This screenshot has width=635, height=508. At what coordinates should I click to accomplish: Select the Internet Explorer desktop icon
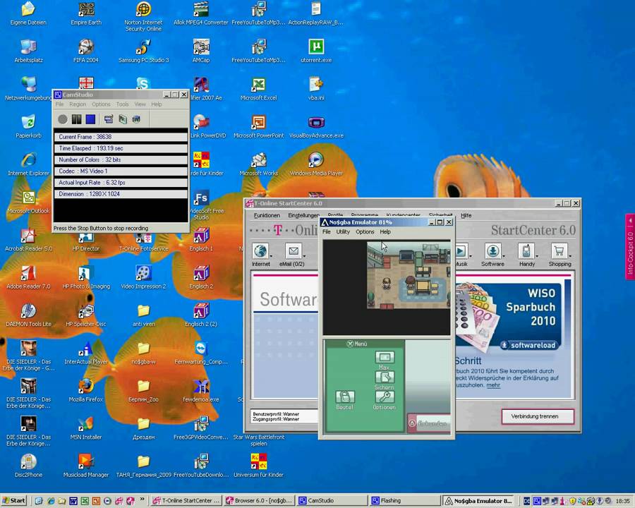coord(28,164)
